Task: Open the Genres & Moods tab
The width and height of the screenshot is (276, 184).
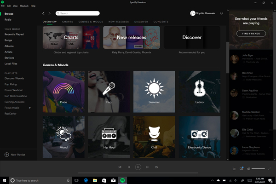Action: coord(91,22)
